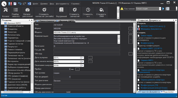Close the Разделы panel
The image size is (178, 98).
click(x=32, y=20)
